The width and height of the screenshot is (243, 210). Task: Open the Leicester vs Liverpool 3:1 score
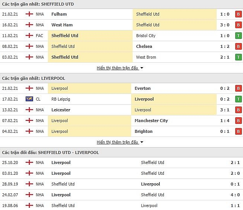[225, 110]
